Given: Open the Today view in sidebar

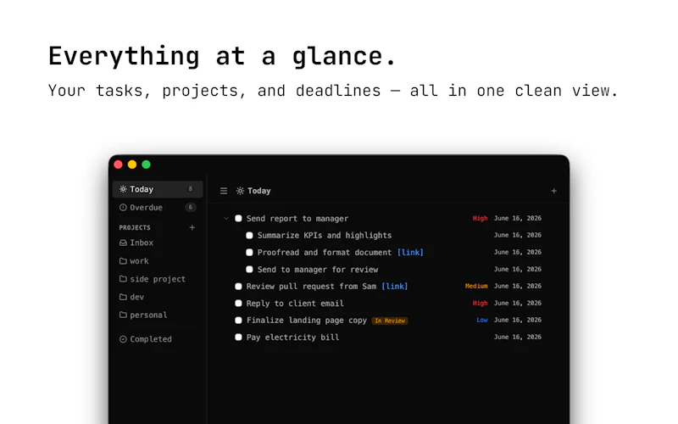Looking at the screenshot, I should 158,189.
